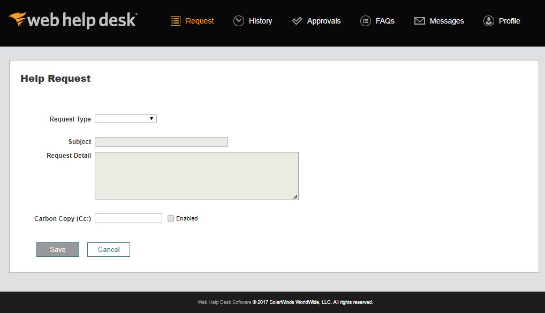The height and width of the screenshot is (313, 545).
Task: Click the Profile person icon
Action: (489, 21)
